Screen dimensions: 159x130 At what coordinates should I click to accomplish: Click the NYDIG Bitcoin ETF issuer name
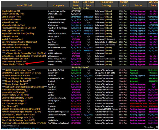coord(10,22)
